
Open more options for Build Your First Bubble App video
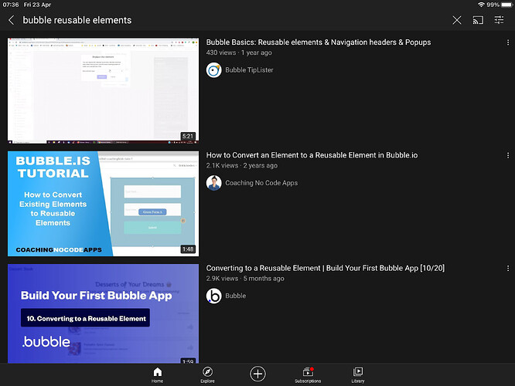508,268
